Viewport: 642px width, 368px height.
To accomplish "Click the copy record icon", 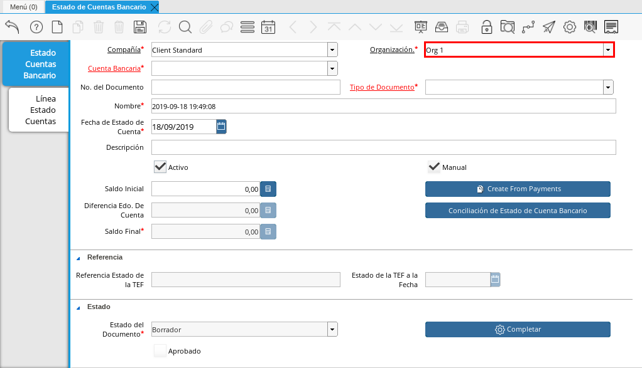I will [78, 27].
